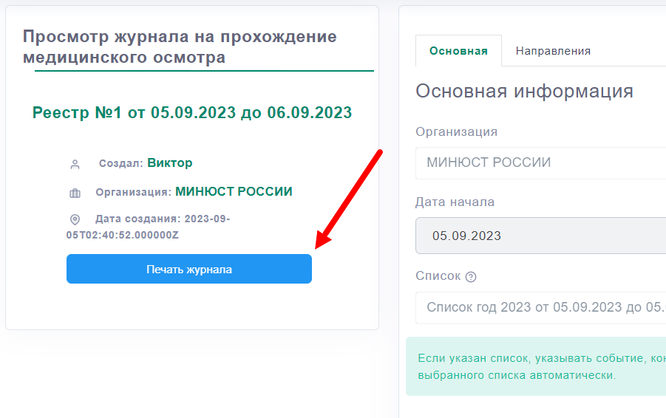Screen dimensions: 666x418
Task: Open the help icon next to Список
Action: click(471, 277)
